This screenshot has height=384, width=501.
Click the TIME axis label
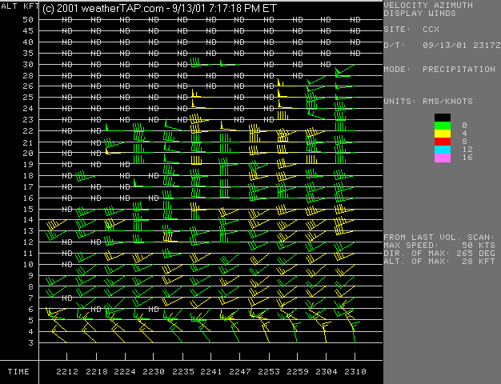tap(18, 372)
